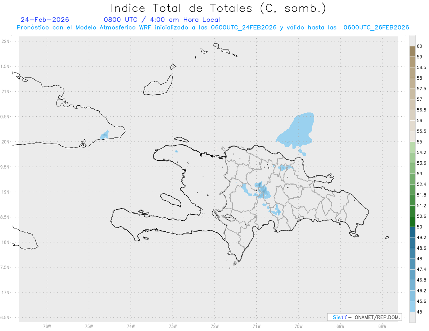Click the "60" value atop the colorbar
429x331 pixels.
(x=419, y=46)
